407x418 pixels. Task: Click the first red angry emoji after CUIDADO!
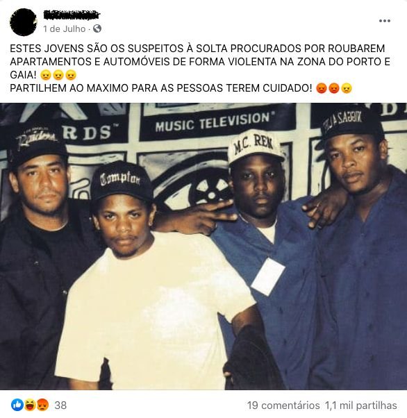(322, 88)
